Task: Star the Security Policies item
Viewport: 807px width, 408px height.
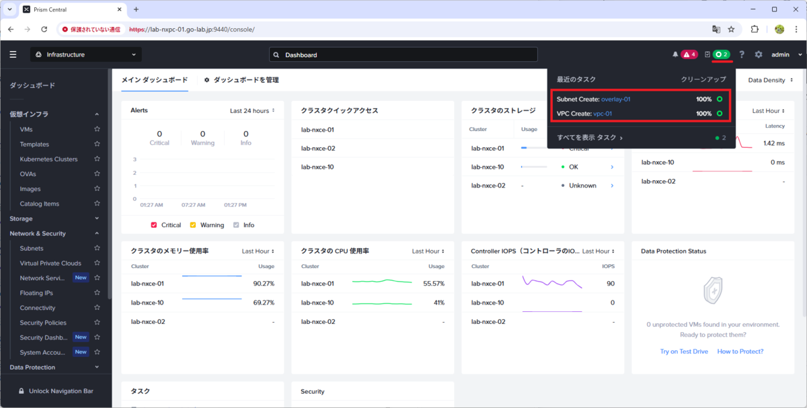Action: 97,323
